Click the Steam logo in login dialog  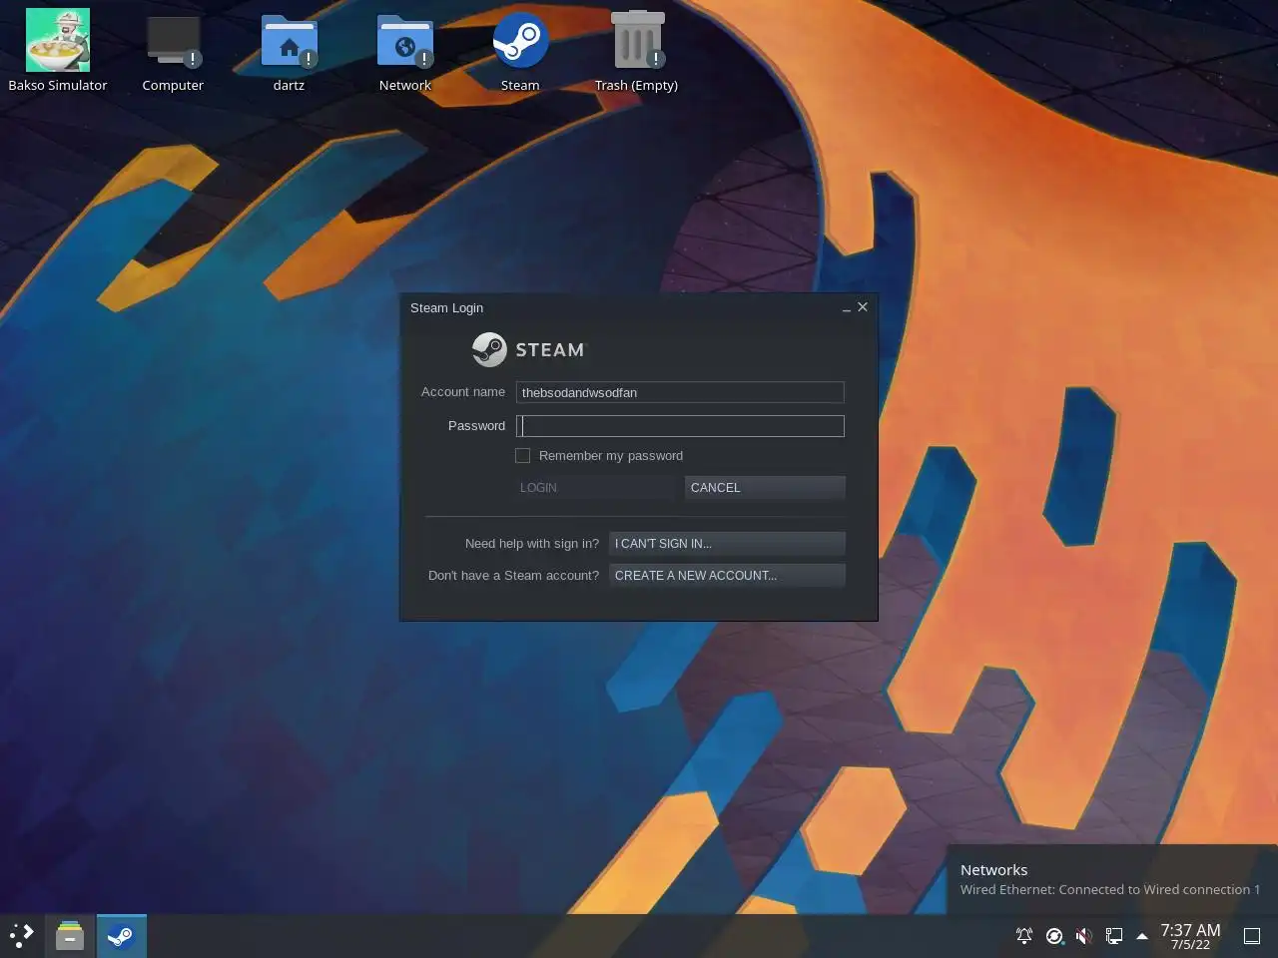528,349
